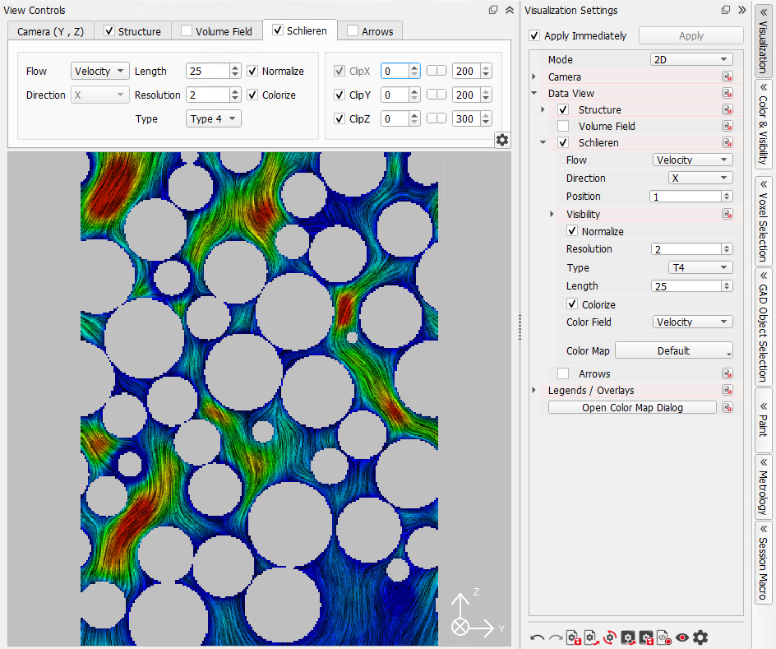Open the Voxel Selection side tab
Viewport: 776px width, 649px height.
pyautogui.click(x=763, y=220)
